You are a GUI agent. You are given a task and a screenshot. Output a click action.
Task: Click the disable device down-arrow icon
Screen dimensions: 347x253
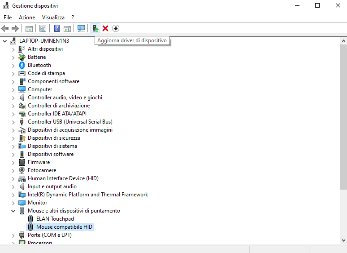(116, 28)
